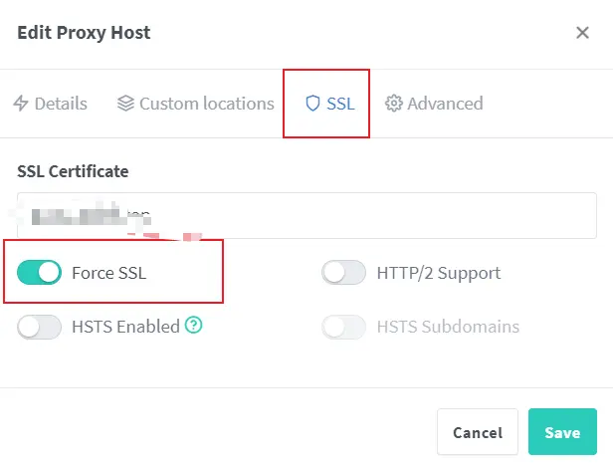Click the stacked layers icon for Custom locations

click(125, 104)
